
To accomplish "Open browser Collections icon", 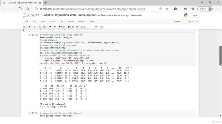I will tap(193, 9).
